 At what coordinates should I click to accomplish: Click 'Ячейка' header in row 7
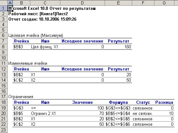(21, 41)
